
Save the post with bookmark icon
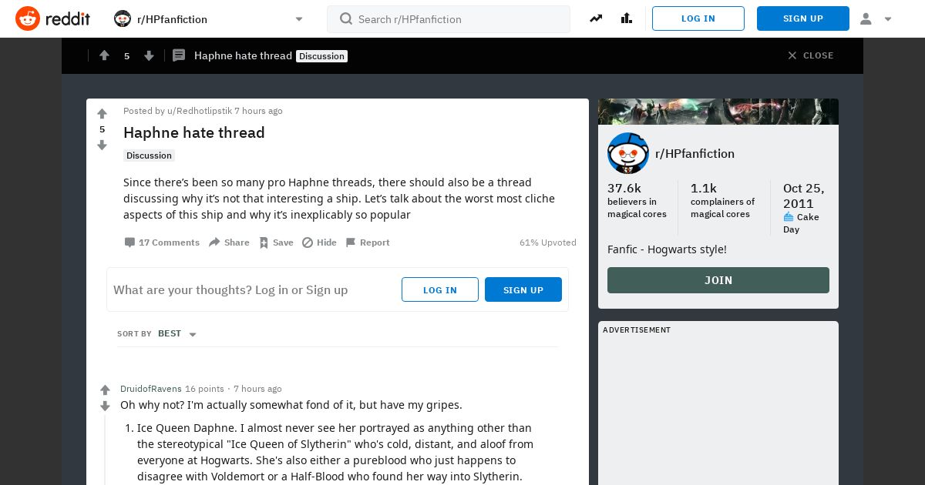276,242
